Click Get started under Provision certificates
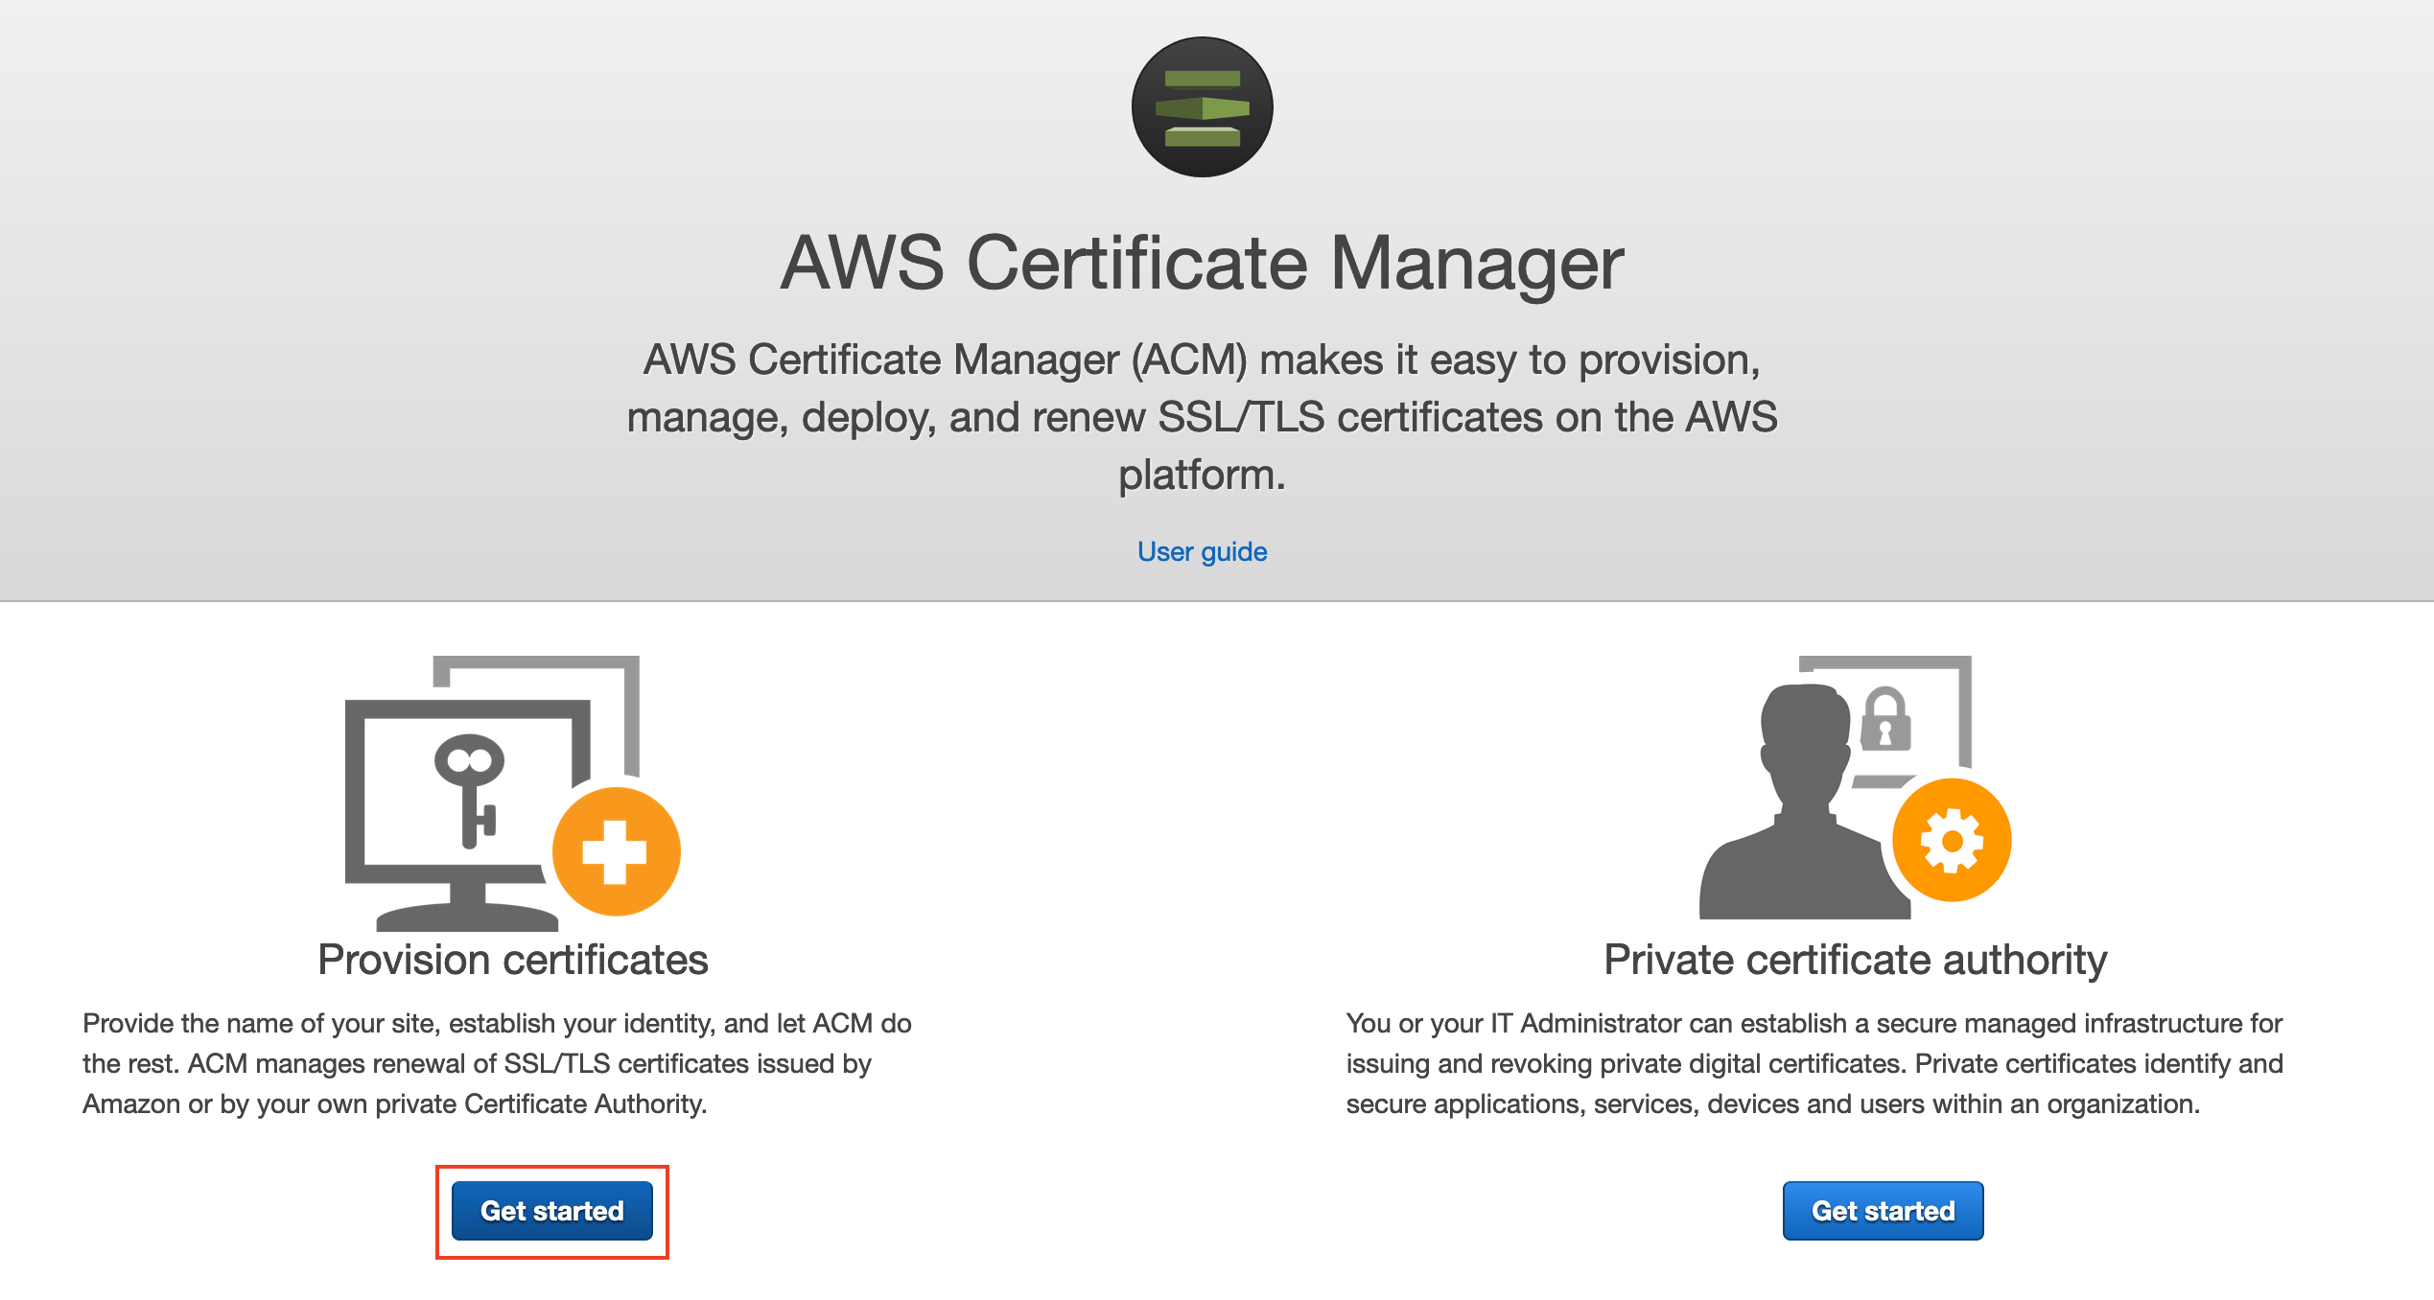 tap(551, 1211)
